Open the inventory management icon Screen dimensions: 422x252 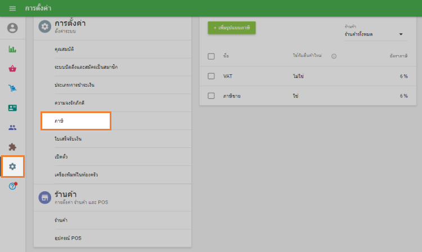click(12, 88)
